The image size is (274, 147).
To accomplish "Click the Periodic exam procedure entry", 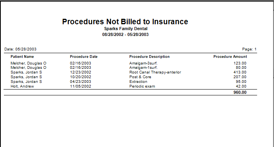I will click(x=142, y=86).
